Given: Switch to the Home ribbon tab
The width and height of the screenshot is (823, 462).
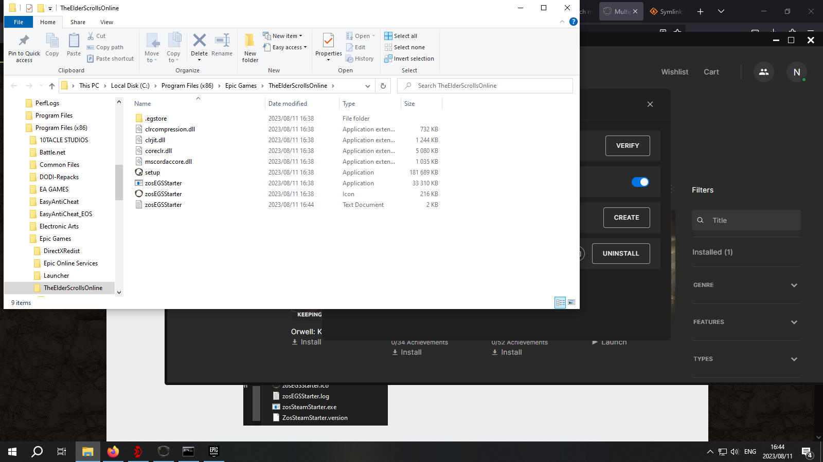Looking at the screenshot, I should [48, 22].
